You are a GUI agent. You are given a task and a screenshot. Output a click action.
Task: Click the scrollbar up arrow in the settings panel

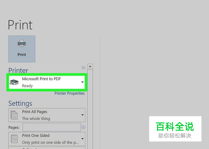point(90,66)
